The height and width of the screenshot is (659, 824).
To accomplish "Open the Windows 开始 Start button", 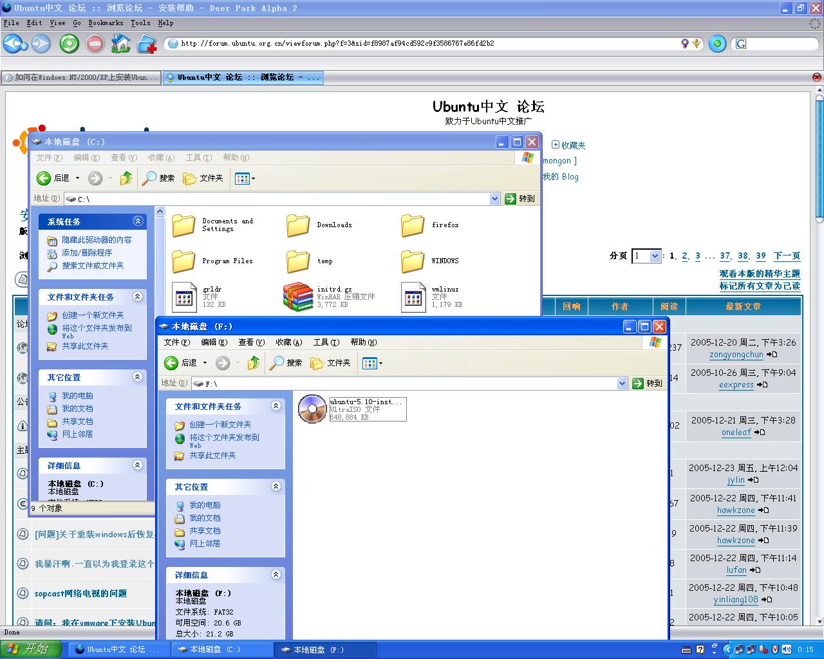I will click(32, 649).
